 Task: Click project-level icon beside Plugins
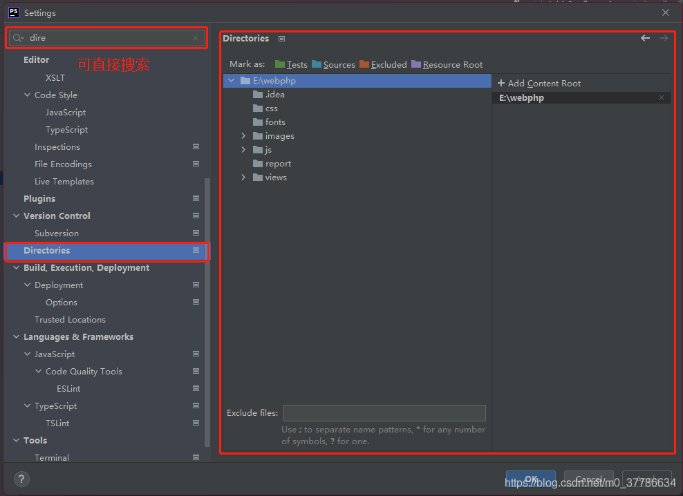(x=196, y=198)
